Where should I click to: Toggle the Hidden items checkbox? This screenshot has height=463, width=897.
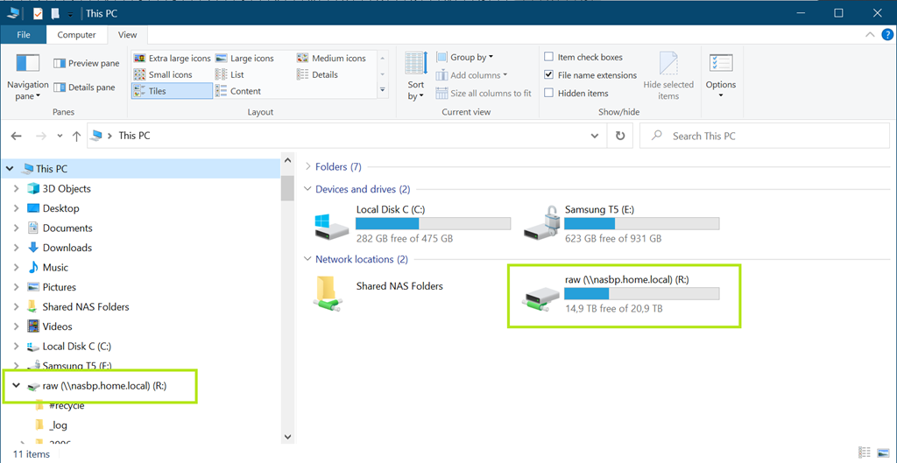[x=549, y=93]
